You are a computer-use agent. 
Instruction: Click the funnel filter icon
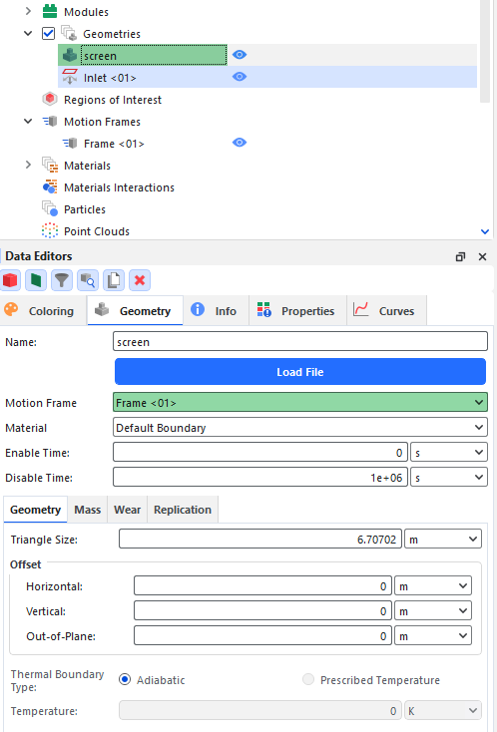point(62,280)
